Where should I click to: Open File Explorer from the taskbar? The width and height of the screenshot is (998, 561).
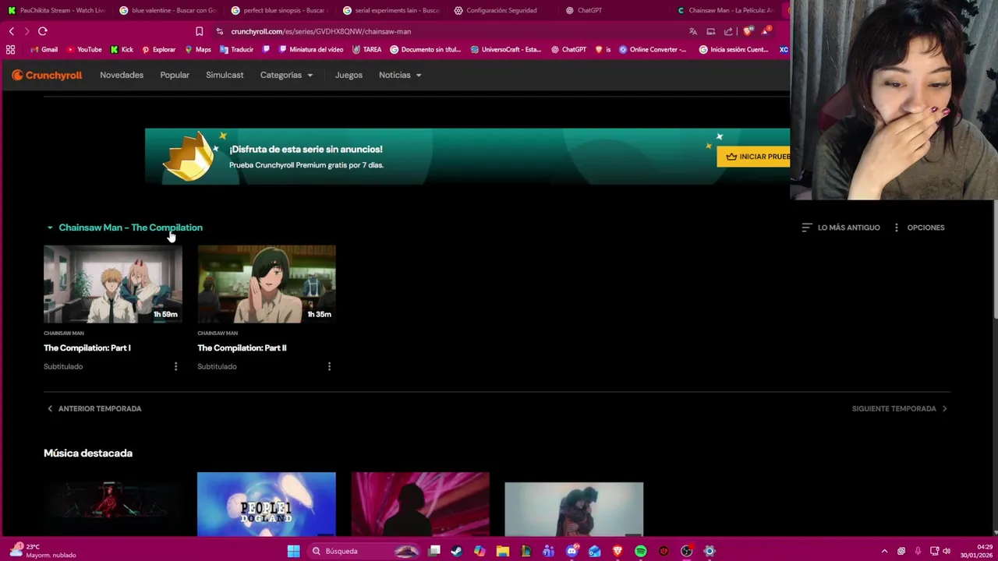(503, 551)
